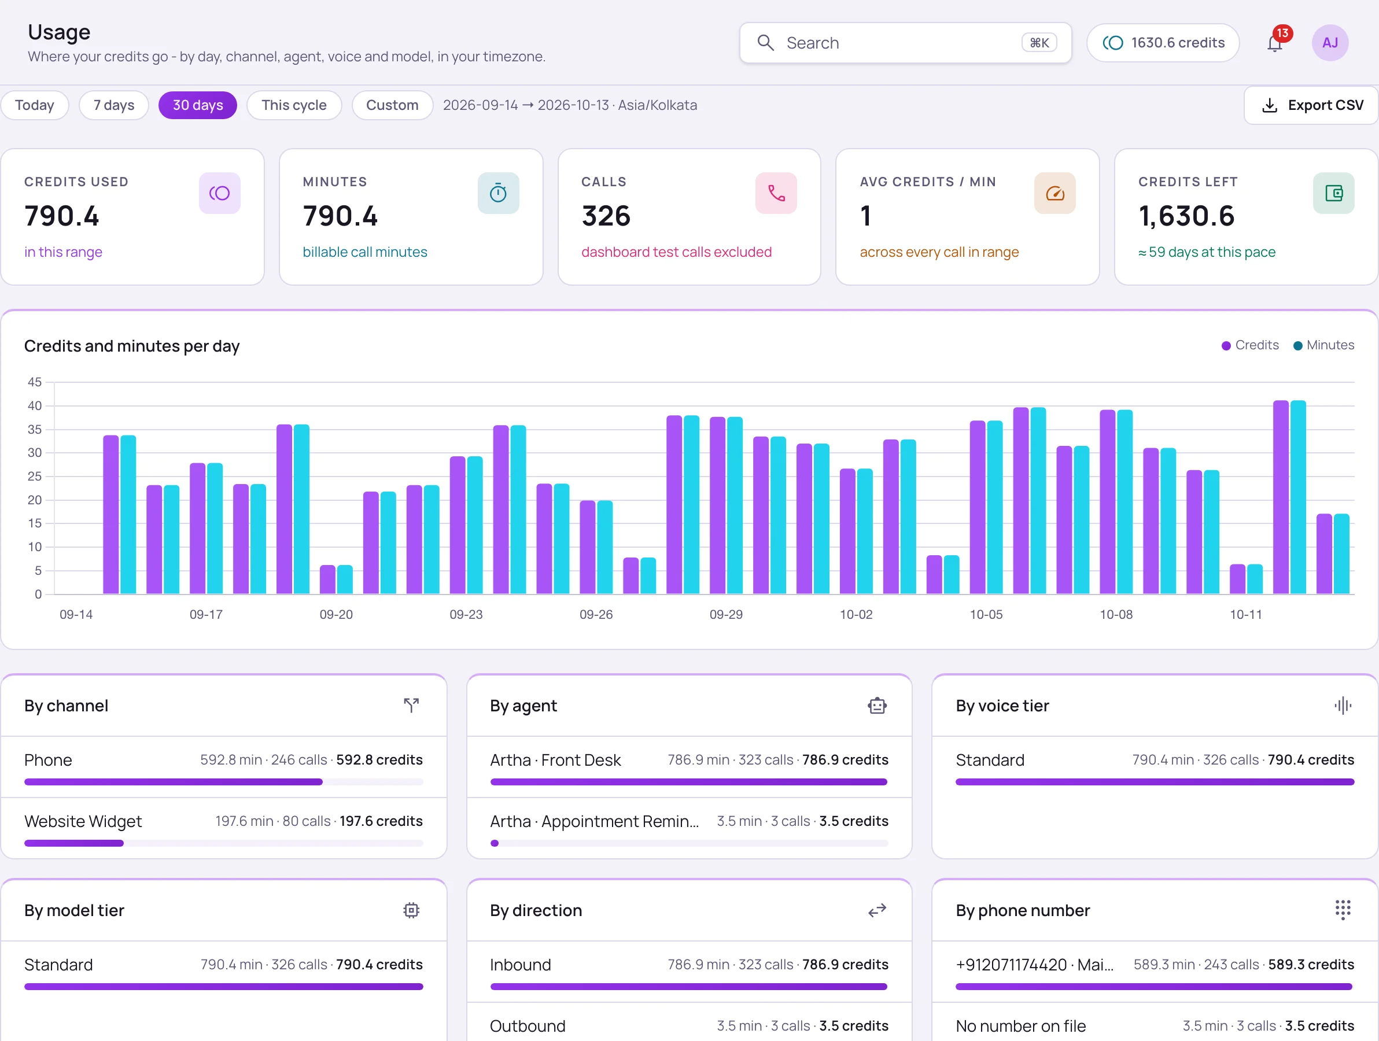Click the Credits Used coin icon
The width and height of the screenshot is (1379, 1041).
click(219, 193)
